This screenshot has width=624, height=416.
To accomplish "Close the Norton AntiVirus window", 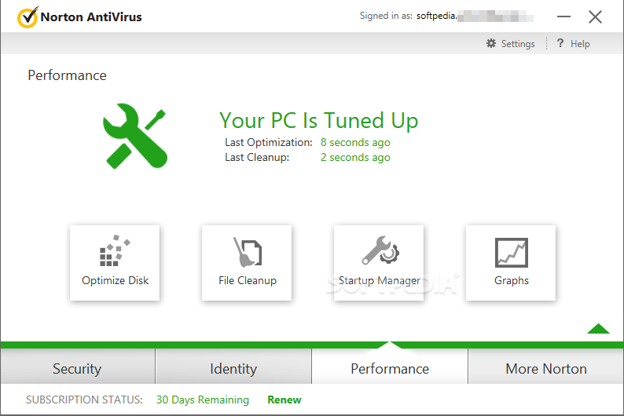I will click(595, 16).
